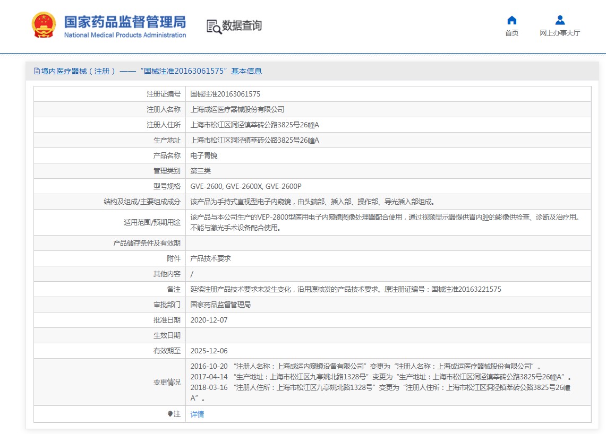This screenshot has width=606, height=434.
Task: Click the 管理类别 row label
Action: click(x=167, y=171)
